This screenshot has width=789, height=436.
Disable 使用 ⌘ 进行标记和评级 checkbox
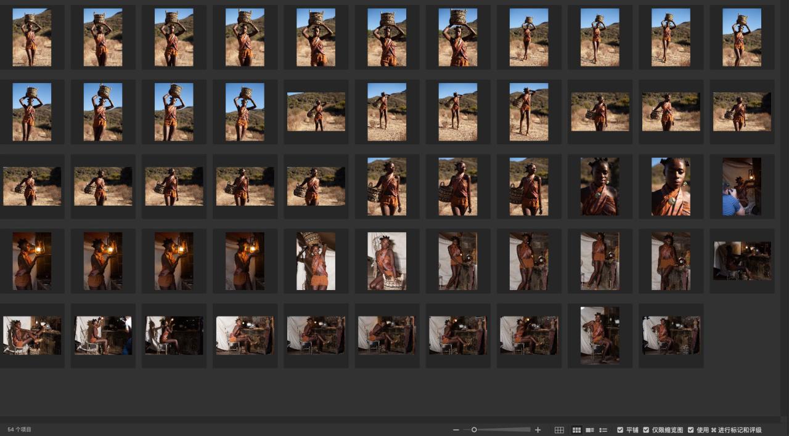click(x=690, y=430)
